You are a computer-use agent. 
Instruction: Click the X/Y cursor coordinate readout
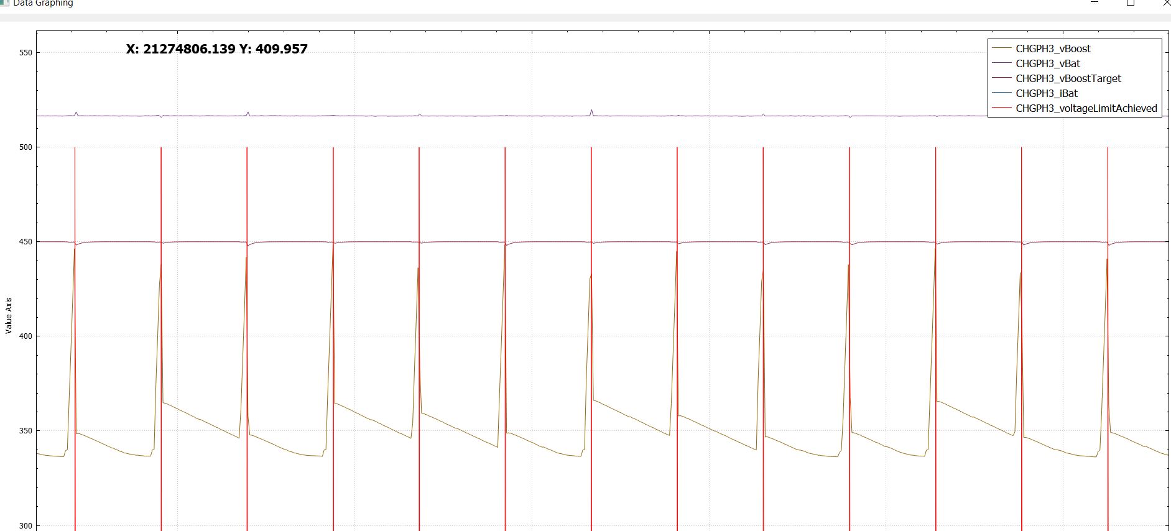tap(216, 49)
